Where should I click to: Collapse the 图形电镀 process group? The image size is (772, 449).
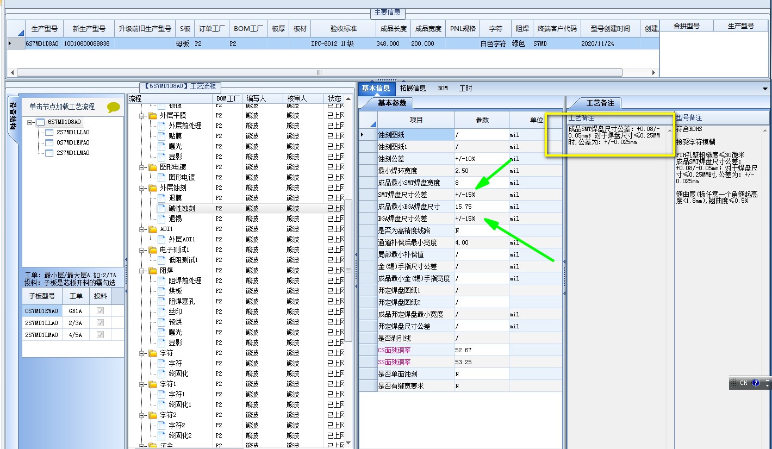click(142, 167)
